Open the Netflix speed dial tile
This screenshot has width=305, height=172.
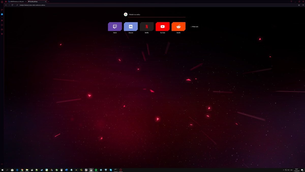tap(147, 26)
